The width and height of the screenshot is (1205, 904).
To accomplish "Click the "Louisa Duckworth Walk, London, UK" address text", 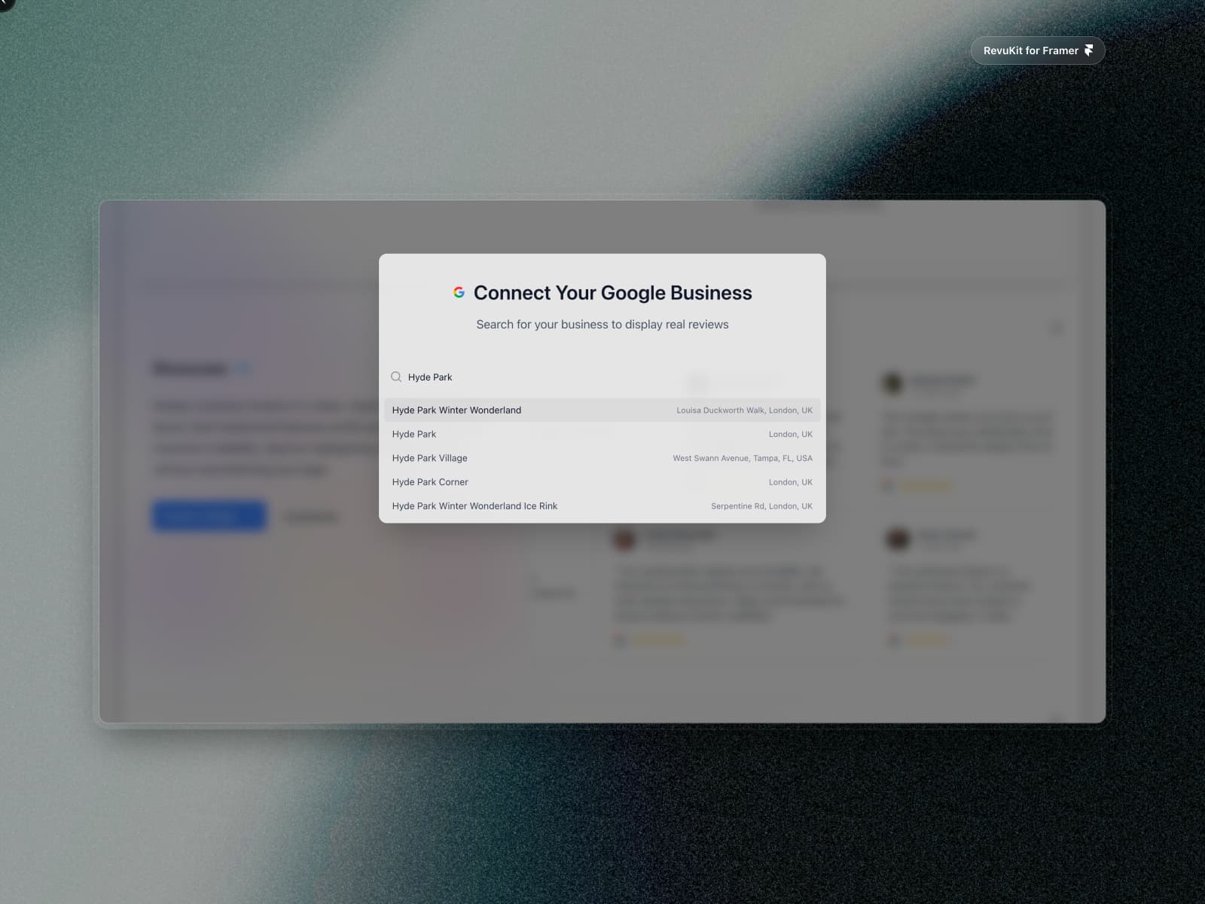I will point(744,411).
